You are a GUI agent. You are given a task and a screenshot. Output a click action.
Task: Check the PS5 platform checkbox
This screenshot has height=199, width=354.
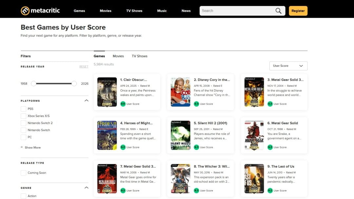(x=23, y=109)
